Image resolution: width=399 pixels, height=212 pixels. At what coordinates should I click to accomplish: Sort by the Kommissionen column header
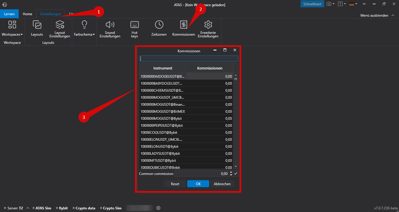coord(210,68)
